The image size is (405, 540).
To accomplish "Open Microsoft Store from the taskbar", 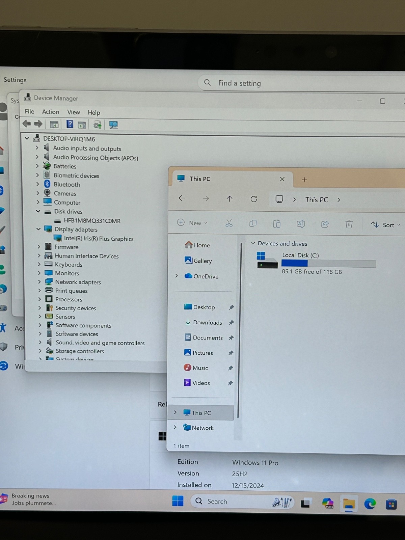I will (391, 504).
